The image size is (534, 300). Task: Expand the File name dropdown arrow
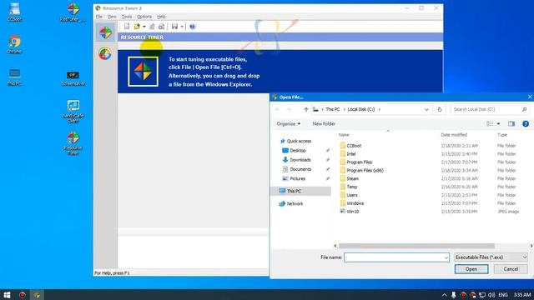446,257
